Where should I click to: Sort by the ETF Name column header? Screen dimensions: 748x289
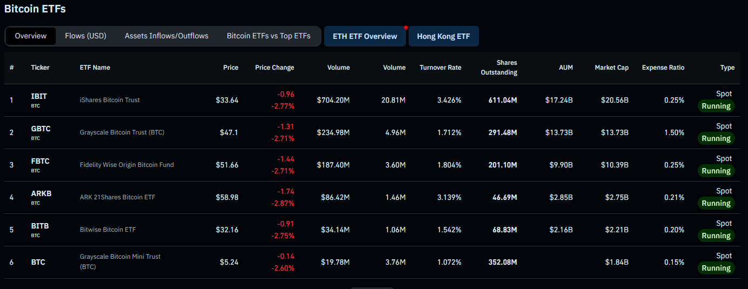(x=95, y=68)
